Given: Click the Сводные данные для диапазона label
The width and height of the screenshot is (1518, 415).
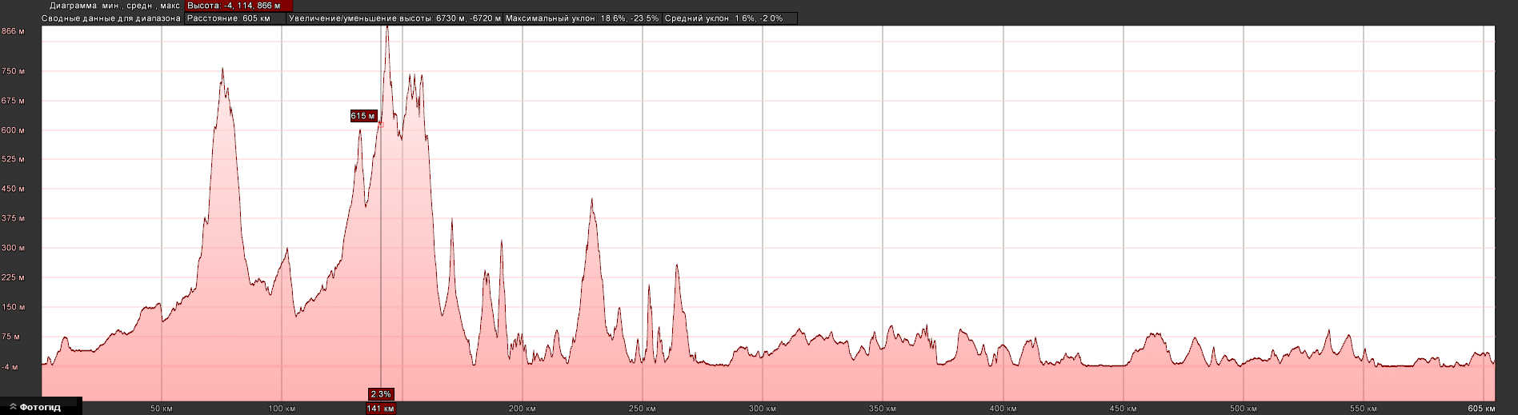Looking at the screenshot, I should [x=111, y=18].
